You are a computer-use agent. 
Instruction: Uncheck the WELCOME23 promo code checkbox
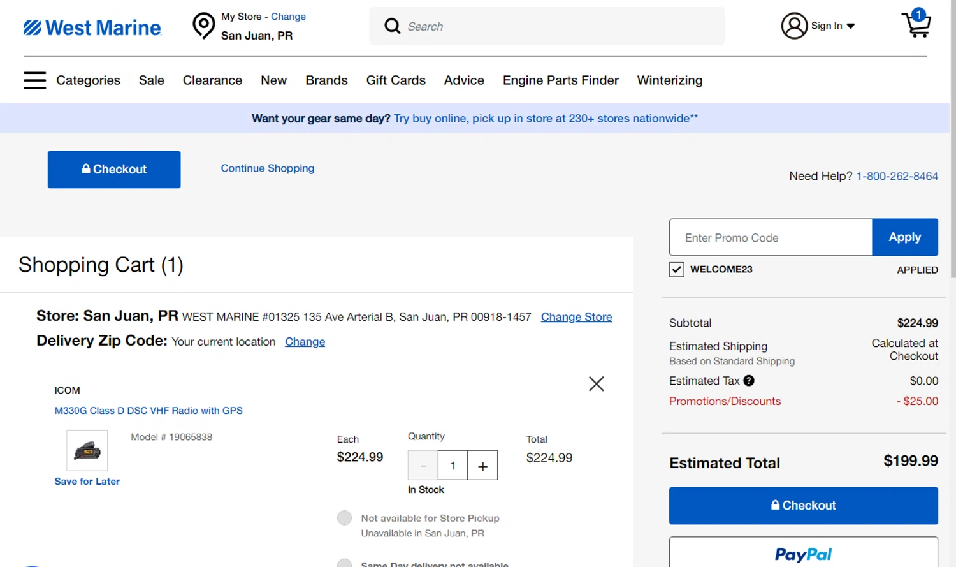tap(677, 270)
